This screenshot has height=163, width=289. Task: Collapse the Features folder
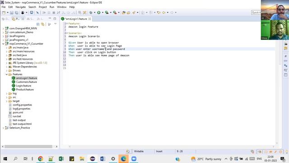(7, 74)
